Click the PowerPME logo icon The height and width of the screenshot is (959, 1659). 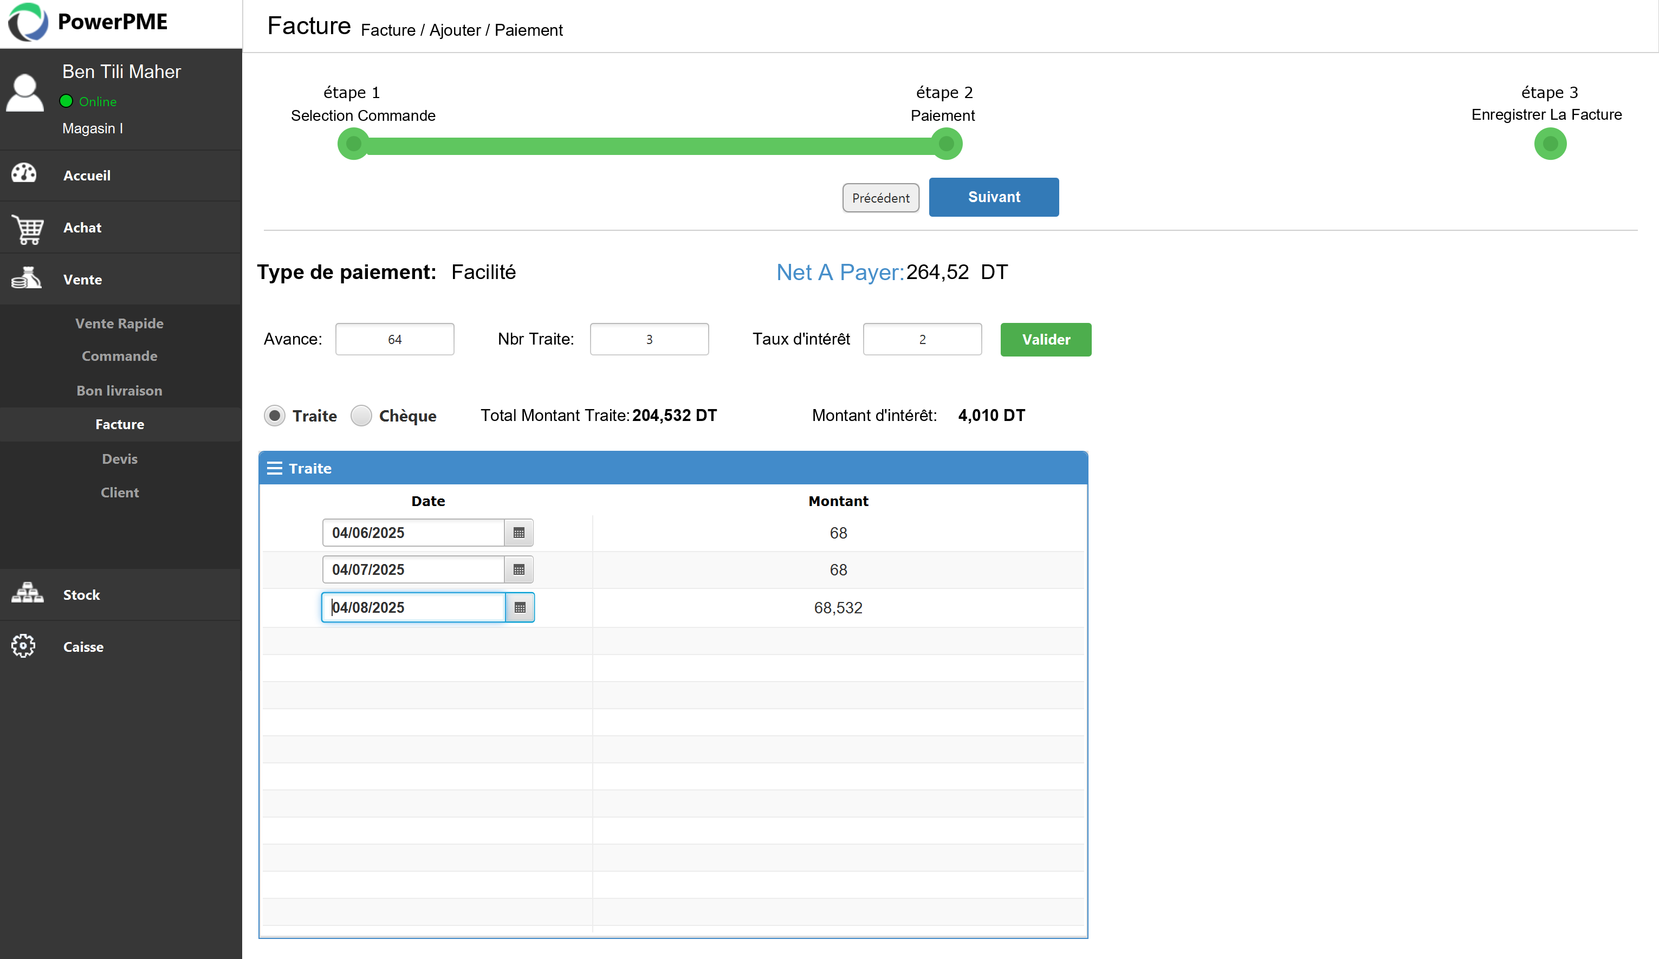tap(28, 22)
